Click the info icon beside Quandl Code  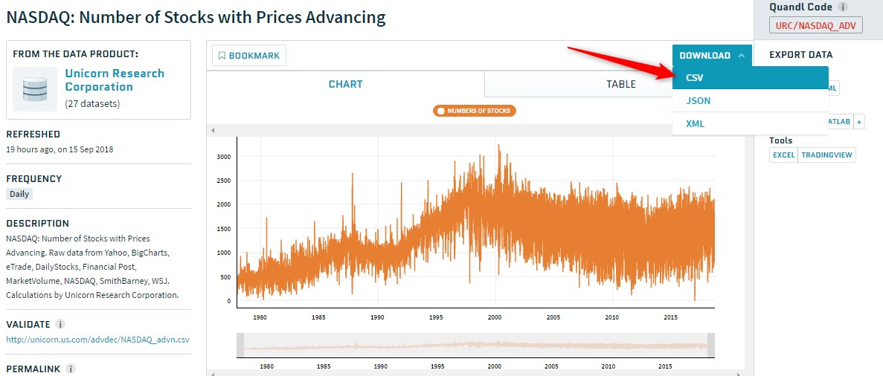843,7
